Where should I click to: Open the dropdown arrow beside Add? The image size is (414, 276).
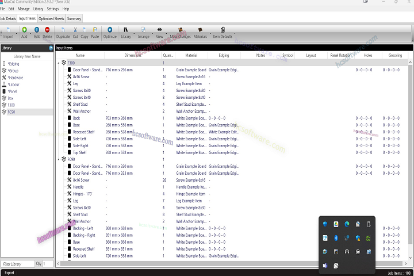pos(30,34)
